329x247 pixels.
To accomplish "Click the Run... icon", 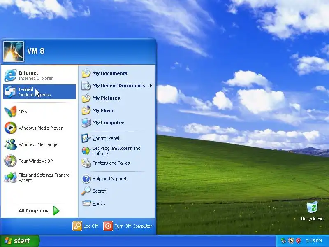I will tap(86, 203).
